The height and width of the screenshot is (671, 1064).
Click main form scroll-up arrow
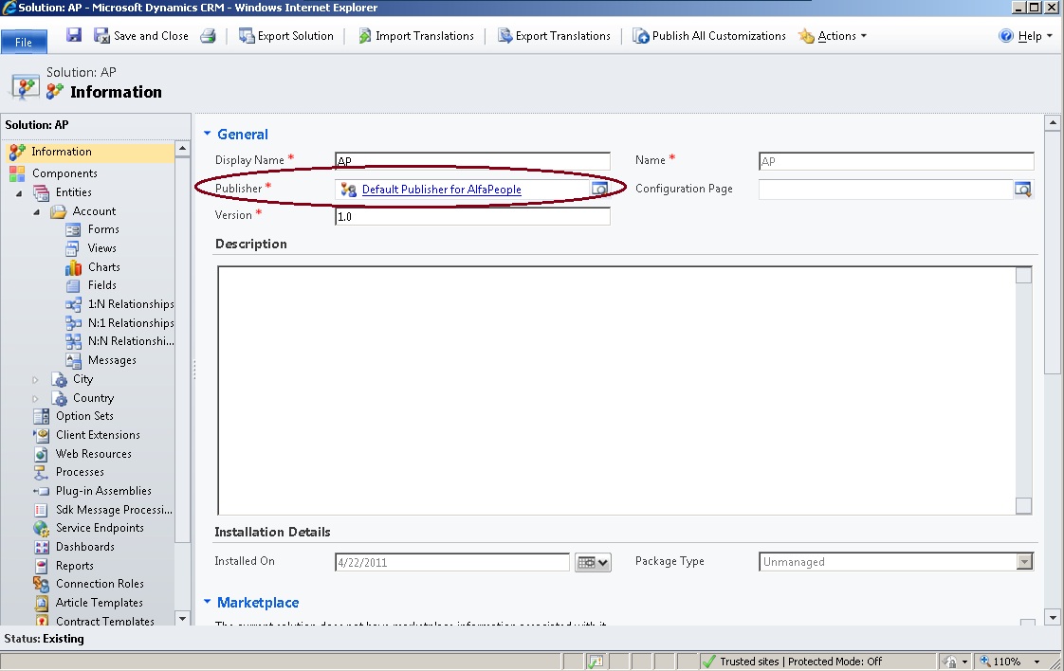pos(1053,123)
